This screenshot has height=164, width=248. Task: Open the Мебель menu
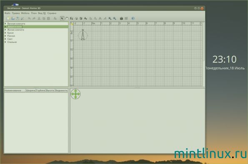pyautogui.click(x=25, y=13)
